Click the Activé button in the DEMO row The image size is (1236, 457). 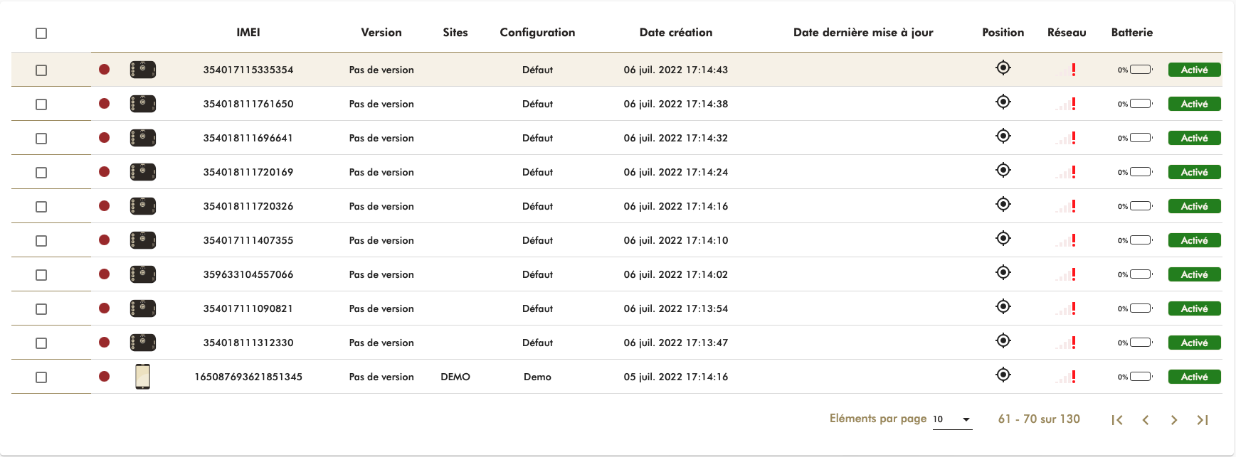click(x=1194, y=377)
